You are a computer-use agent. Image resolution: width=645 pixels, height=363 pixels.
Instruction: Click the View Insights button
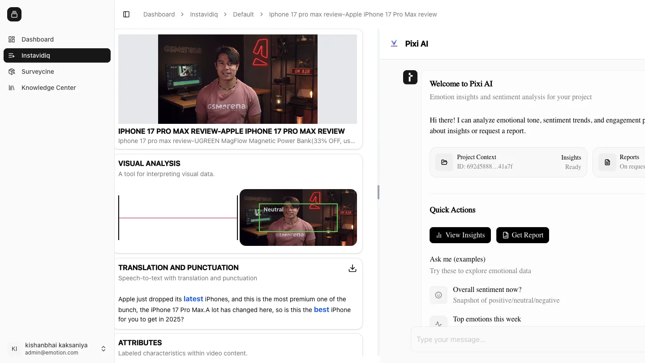click(x=460, y=235)
